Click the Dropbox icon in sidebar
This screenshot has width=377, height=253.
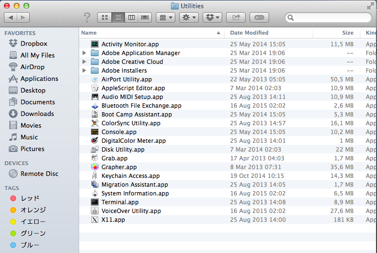13,43
